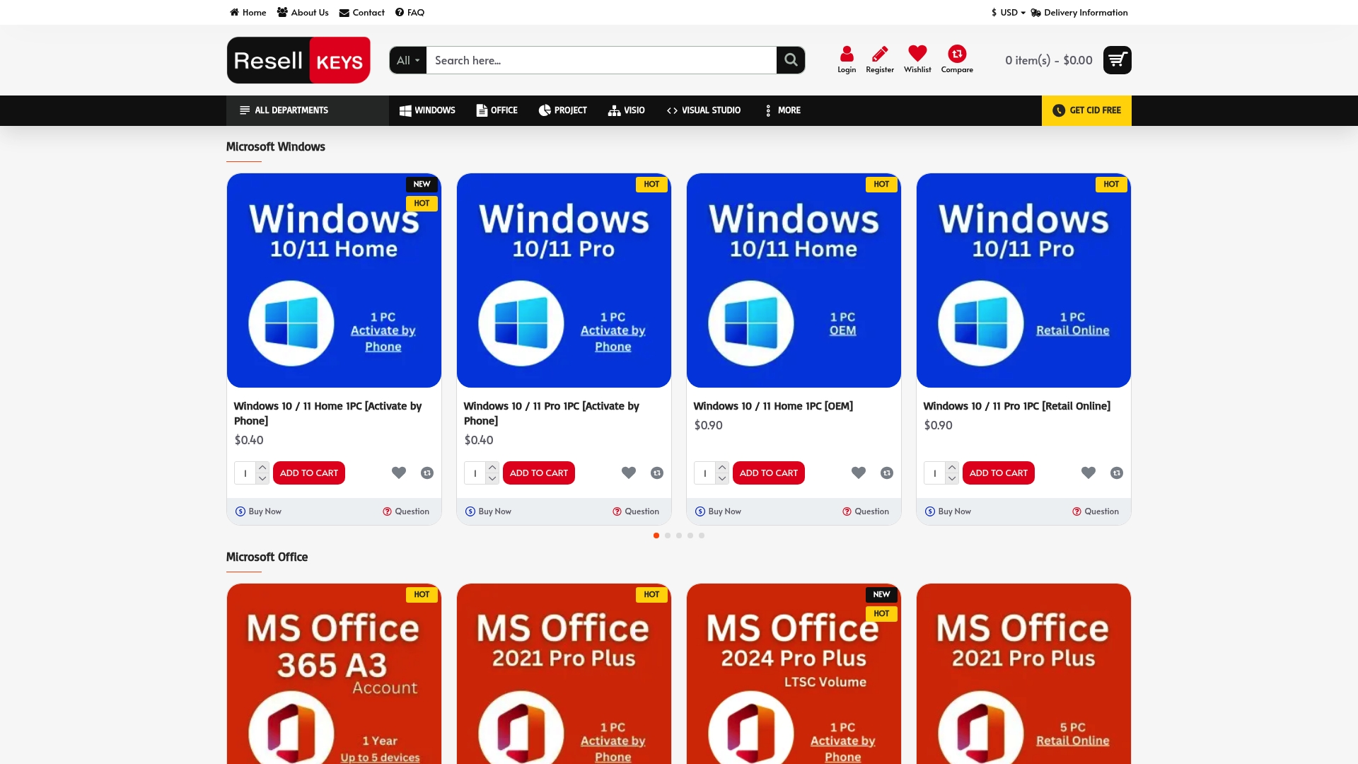Open the shopping cart icon
1358x764 pixels.
(1117, 60)
